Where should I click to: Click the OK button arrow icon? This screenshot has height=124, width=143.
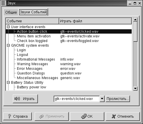84,116
